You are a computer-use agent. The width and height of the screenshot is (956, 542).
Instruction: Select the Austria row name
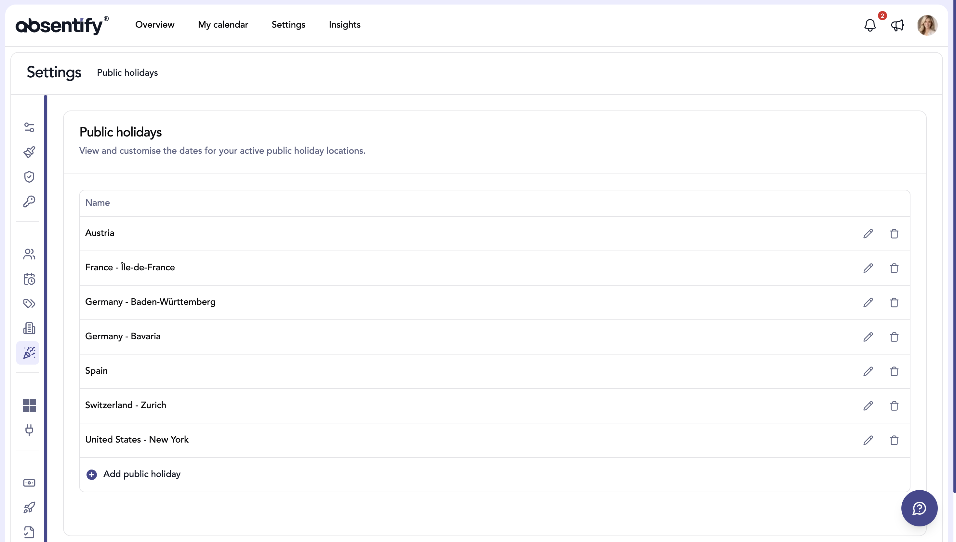(100, 233)
